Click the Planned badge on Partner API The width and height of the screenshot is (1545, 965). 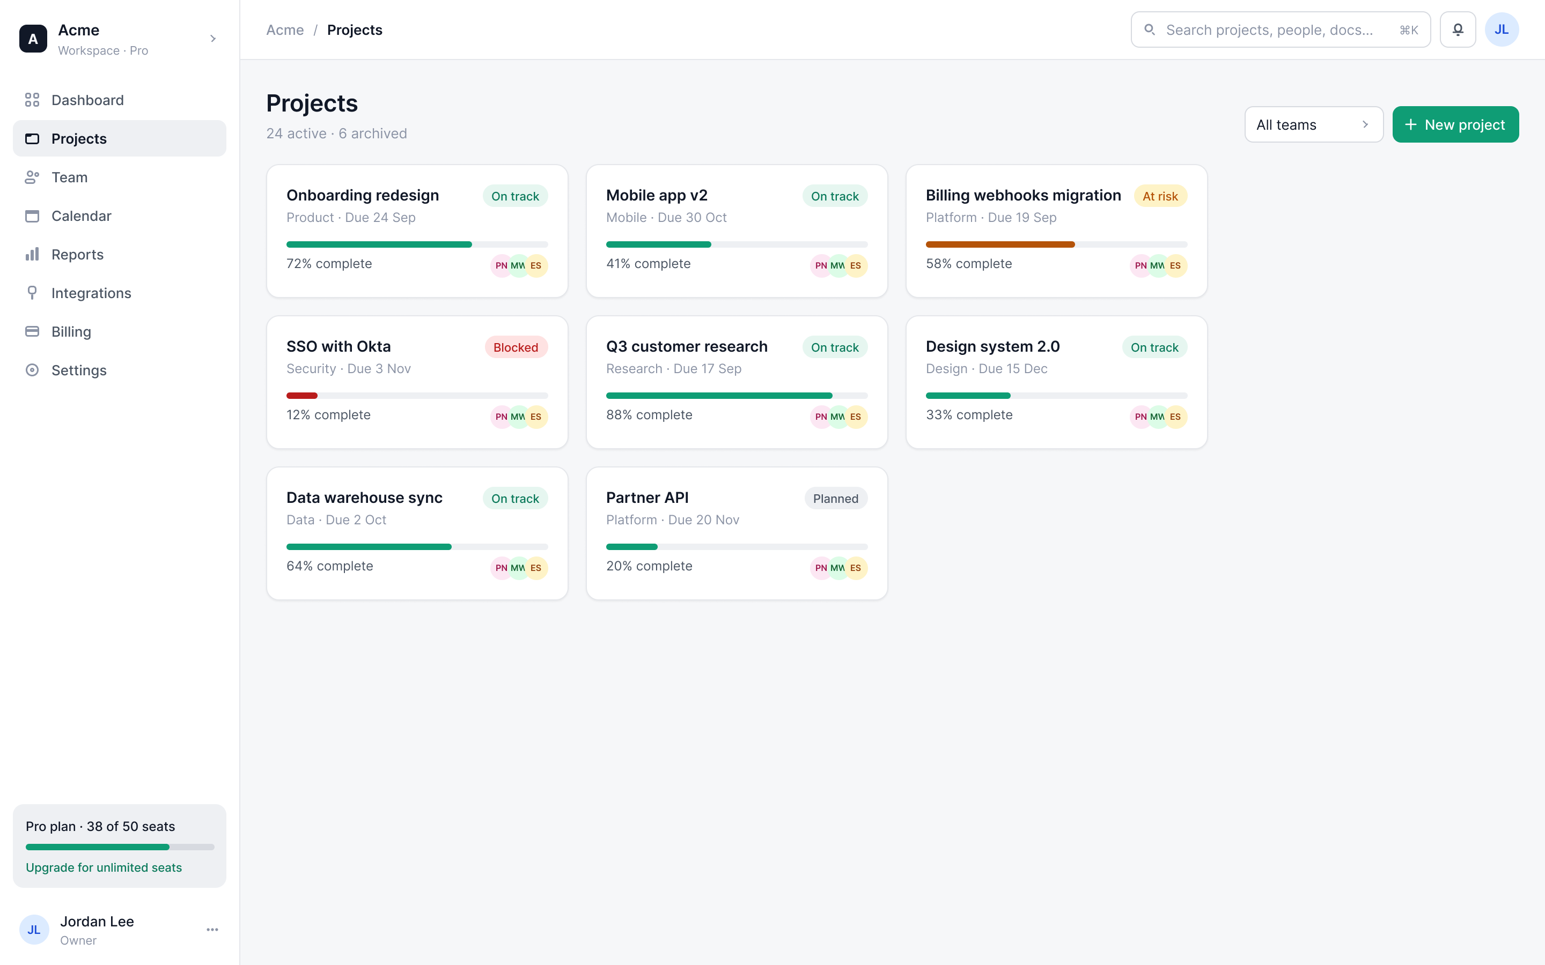[836, 499]
